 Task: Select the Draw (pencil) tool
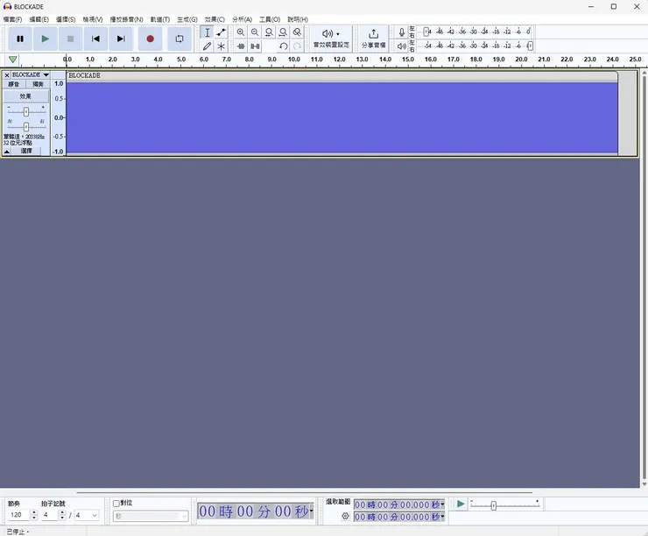pyautogui.click(x=207, y=46)
